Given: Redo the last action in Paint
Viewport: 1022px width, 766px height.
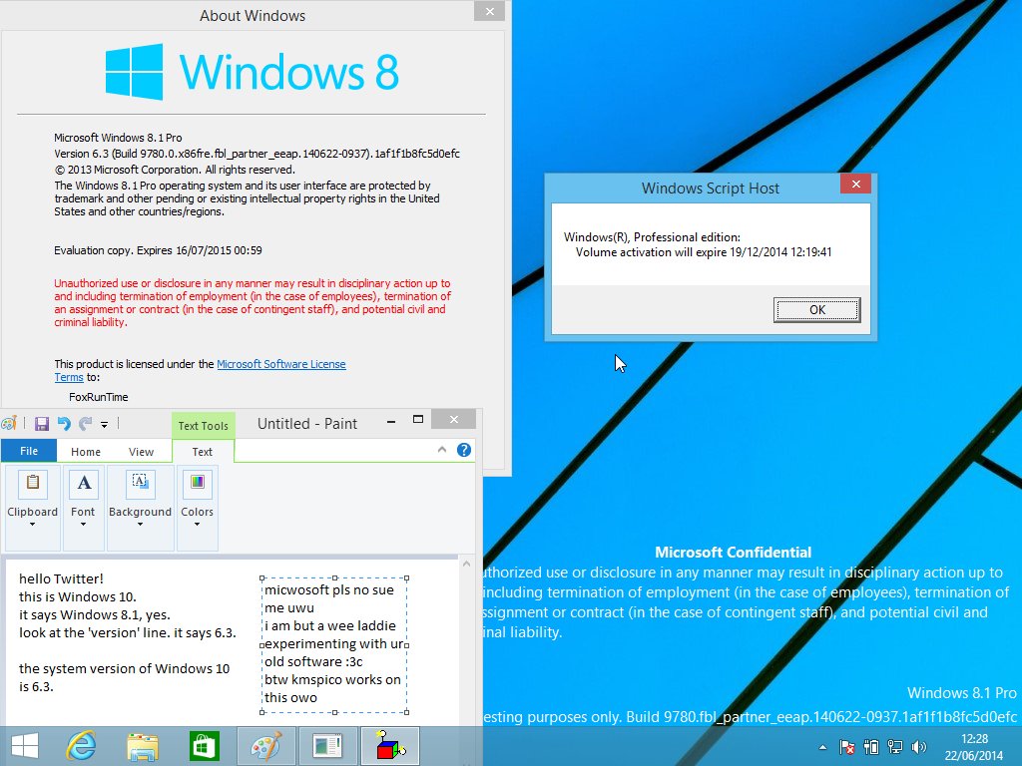Looking at the screenshot, I should click(x=86, y=424).
